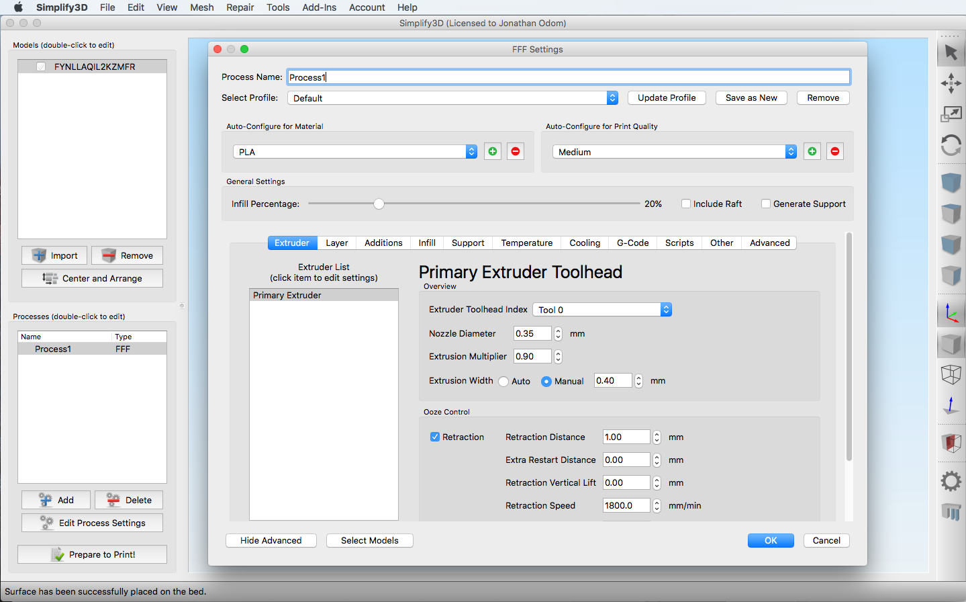The image size is (966, 602).
Task: Select Auto extrusion width radio button
Action: [x=503, y=382]
